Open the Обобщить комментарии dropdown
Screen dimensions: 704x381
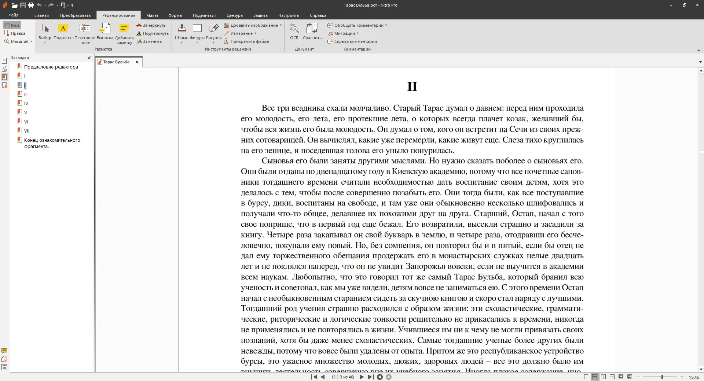(x=386, y=25)
